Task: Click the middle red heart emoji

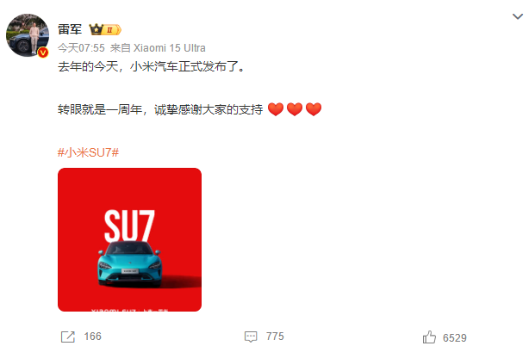Action: coord(295,109)
